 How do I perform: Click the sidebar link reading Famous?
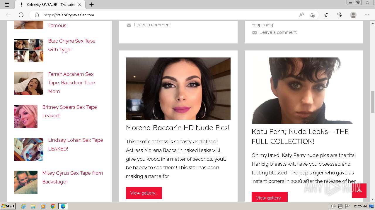(x=57, y=25)
